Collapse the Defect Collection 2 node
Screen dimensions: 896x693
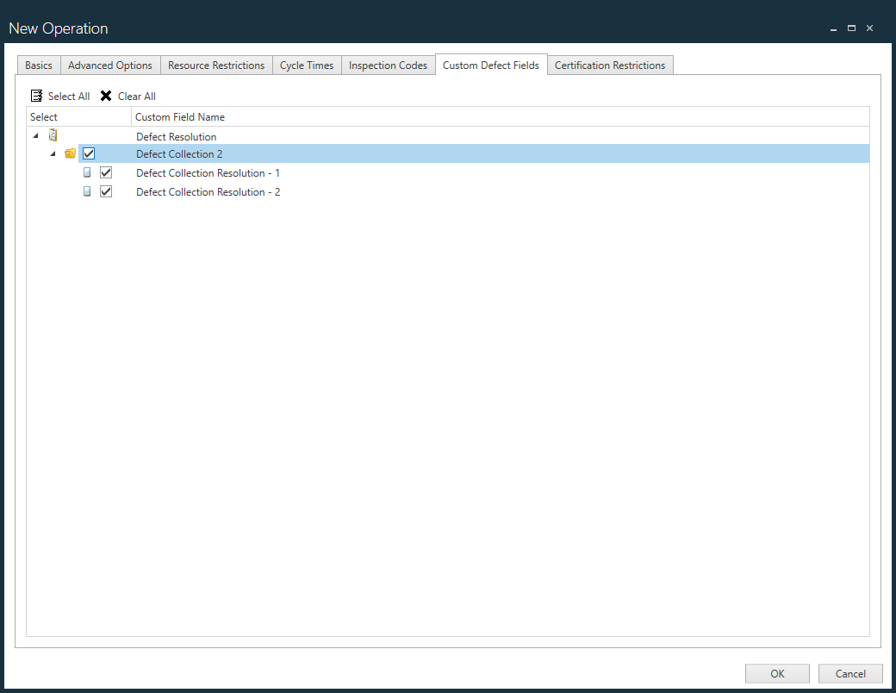click(53, 153)
